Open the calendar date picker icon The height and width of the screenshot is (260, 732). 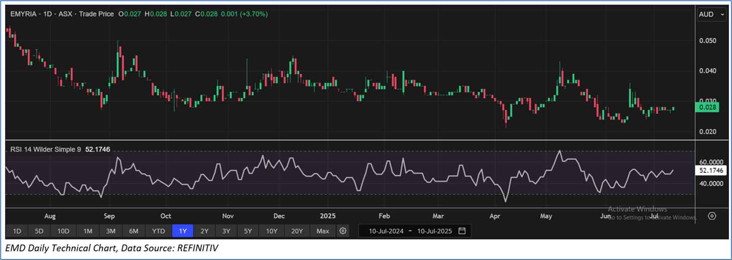click(x=462, y=231)
